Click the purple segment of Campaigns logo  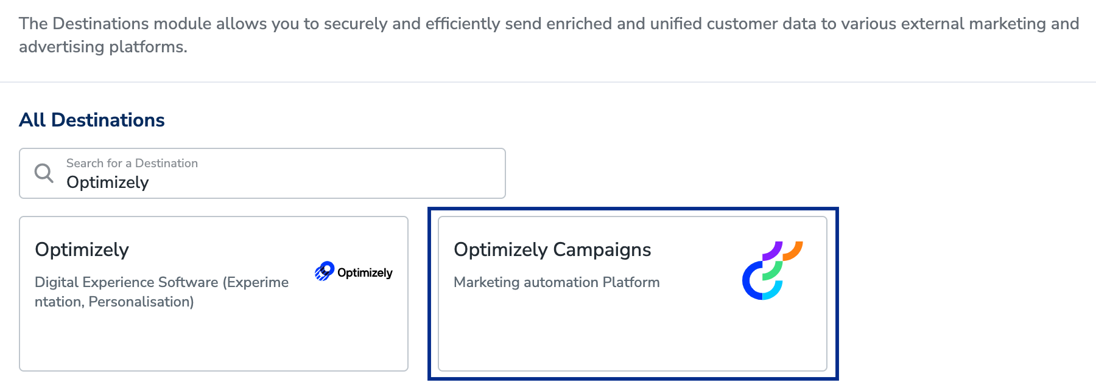point(773,250)
